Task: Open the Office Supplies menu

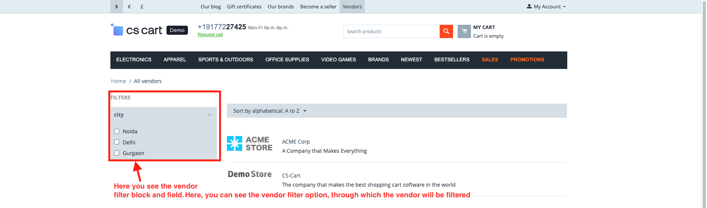Action: (x=287, y=60)
